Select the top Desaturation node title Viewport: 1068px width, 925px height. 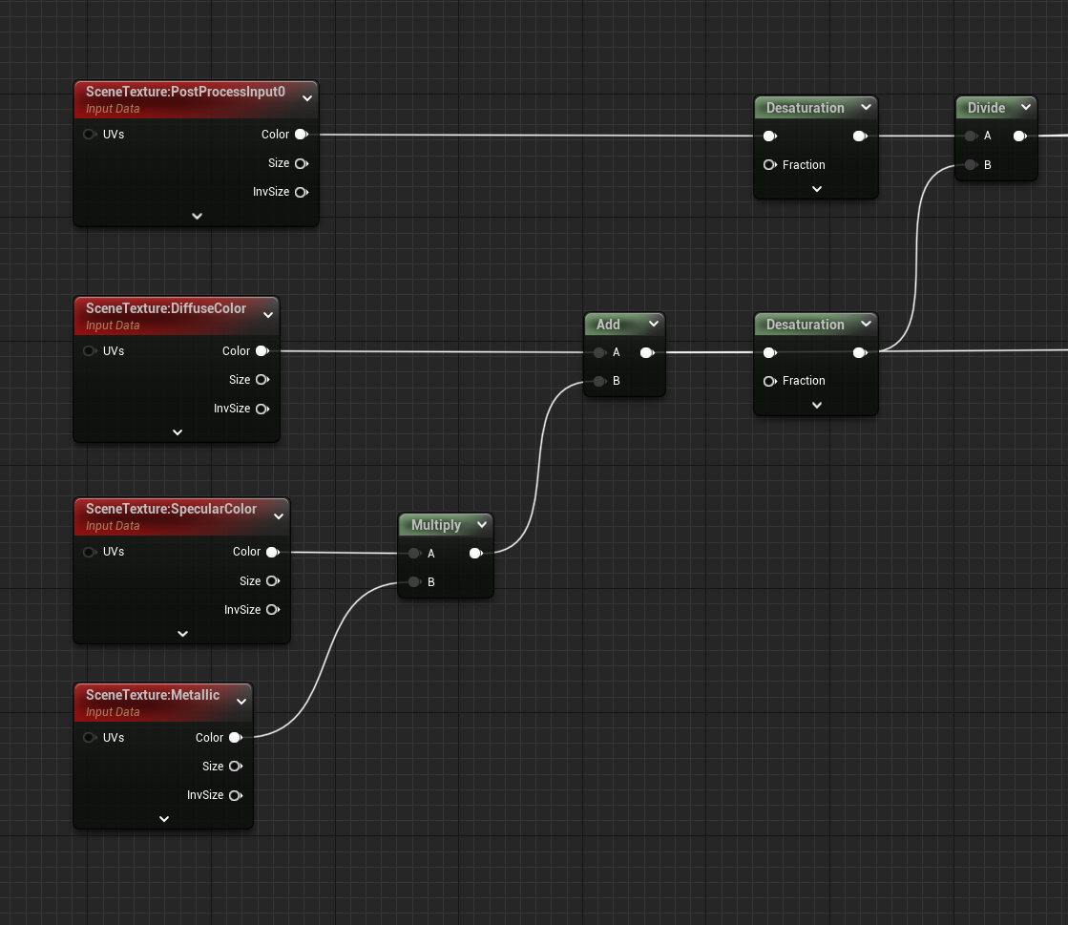tap(806, 108)
